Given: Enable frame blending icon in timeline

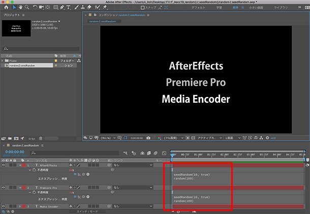Looking at the screenshot, I should click(x=149, y=153).
